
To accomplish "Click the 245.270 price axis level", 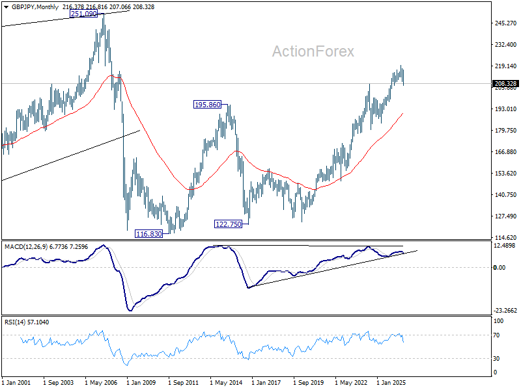I will pyautogui.click(x=506, y=23).
